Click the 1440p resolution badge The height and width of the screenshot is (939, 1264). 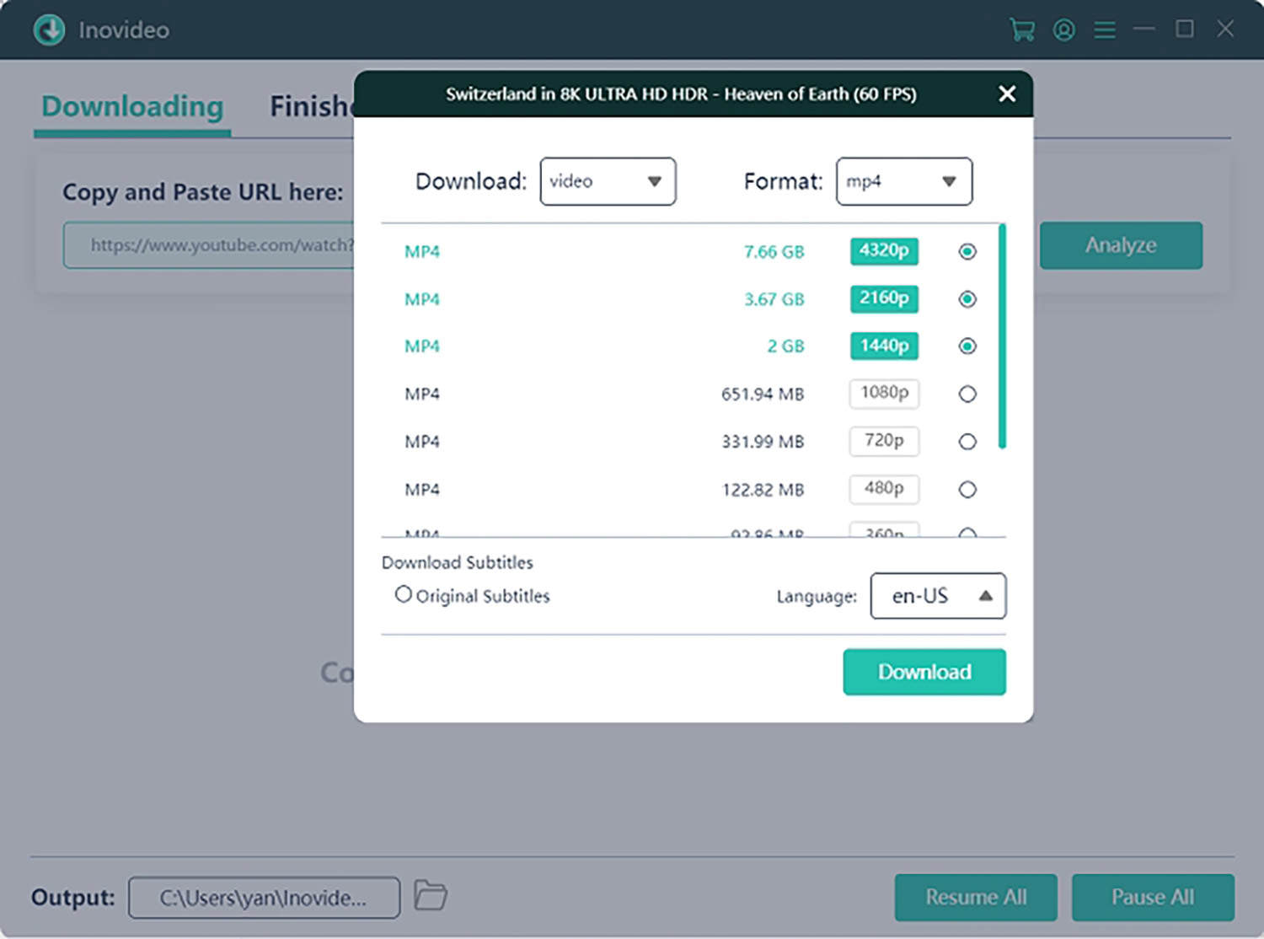[884, 346]
